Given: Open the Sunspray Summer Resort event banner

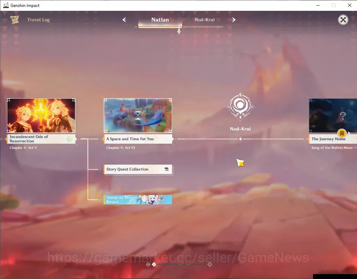Looking at the screenshot, I should (x=138, y=199).
